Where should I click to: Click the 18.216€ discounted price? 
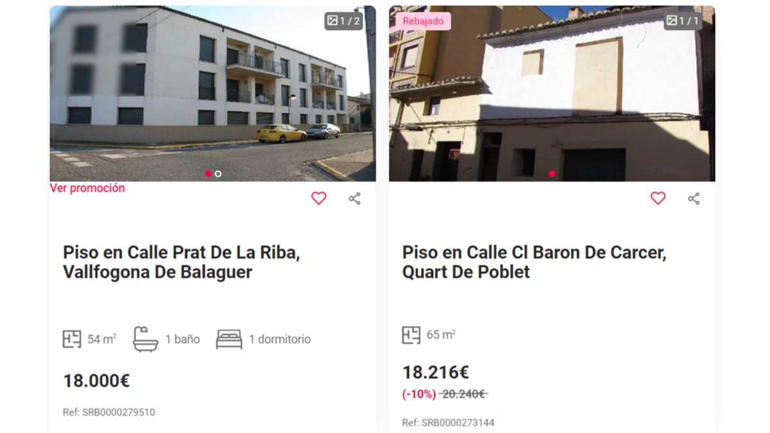(x=436, y=372)
